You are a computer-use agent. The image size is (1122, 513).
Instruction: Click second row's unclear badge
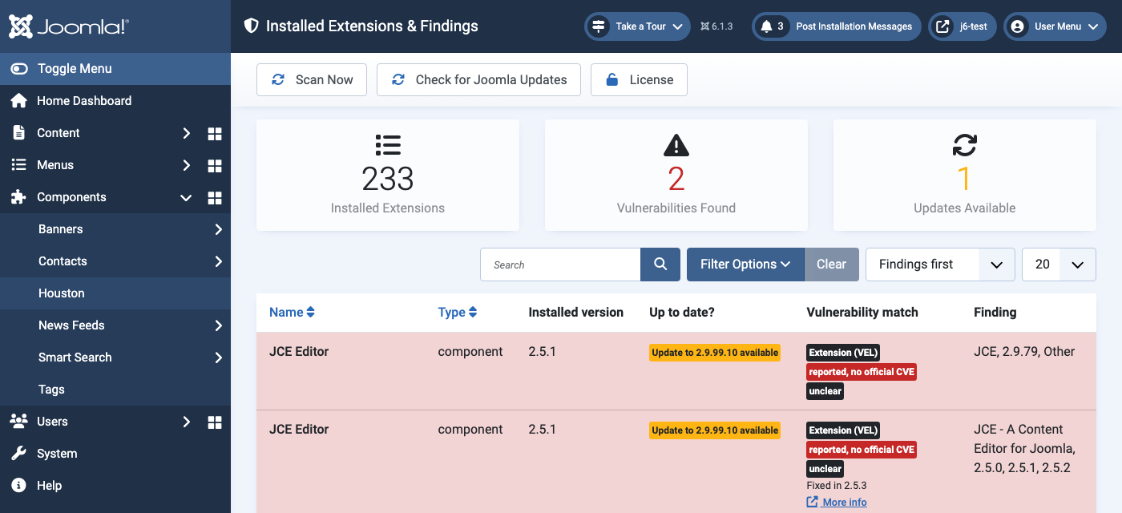(x=825, y=469)
